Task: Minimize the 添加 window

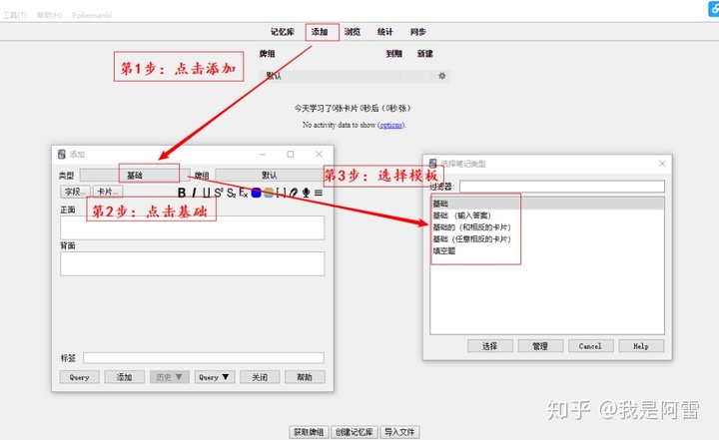Action: coord(263,154)
